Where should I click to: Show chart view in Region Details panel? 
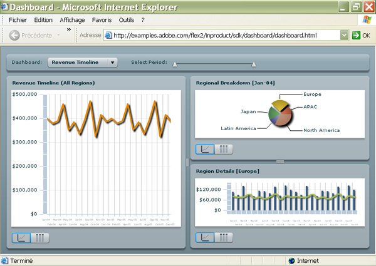coord(205,237)
